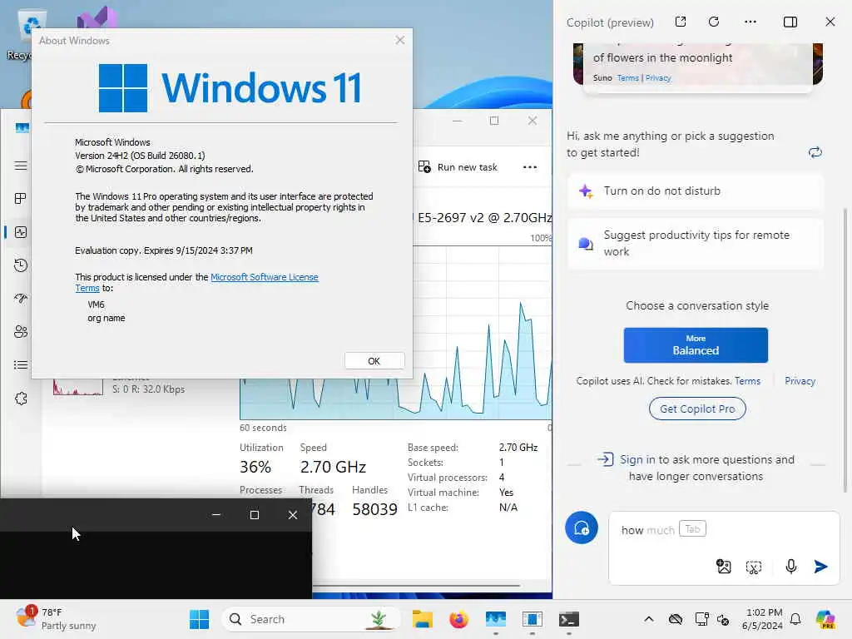Refresh the Copilot pane
Viewport: 852px width, 639px height.
click(x=714, y=22)
